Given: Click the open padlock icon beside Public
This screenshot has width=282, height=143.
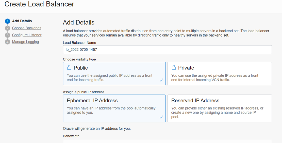Looking at the screenshot, I should (x=69, y=68).
